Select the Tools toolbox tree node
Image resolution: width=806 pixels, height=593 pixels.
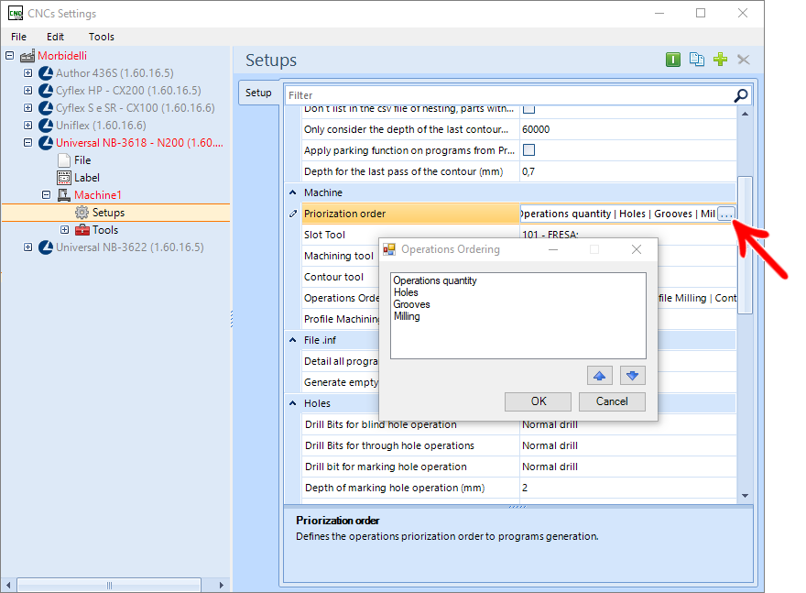pyautogui.click(x=97, y=230)
